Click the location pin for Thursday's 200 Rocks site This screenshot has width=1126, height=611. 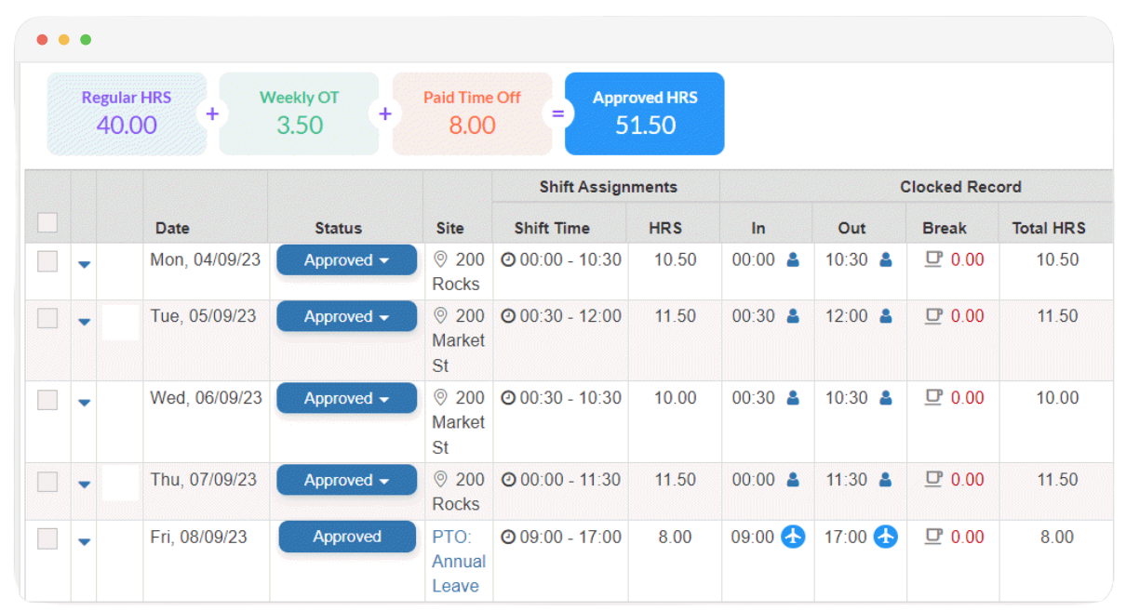pos(441,479)
